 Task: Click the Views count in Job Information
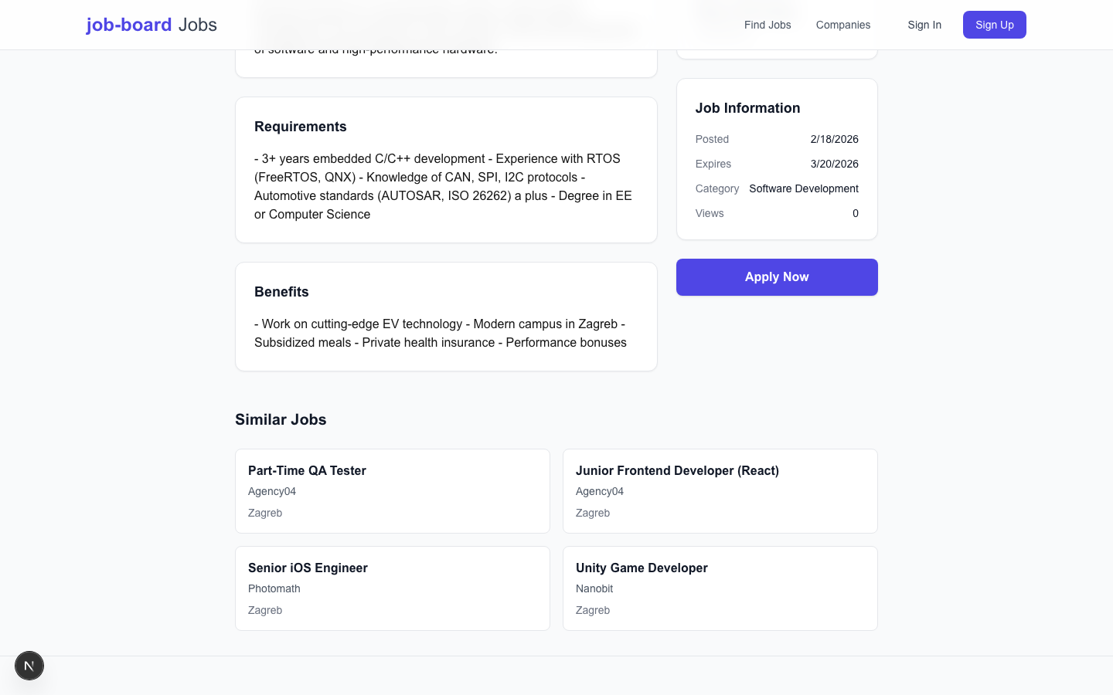855,213
